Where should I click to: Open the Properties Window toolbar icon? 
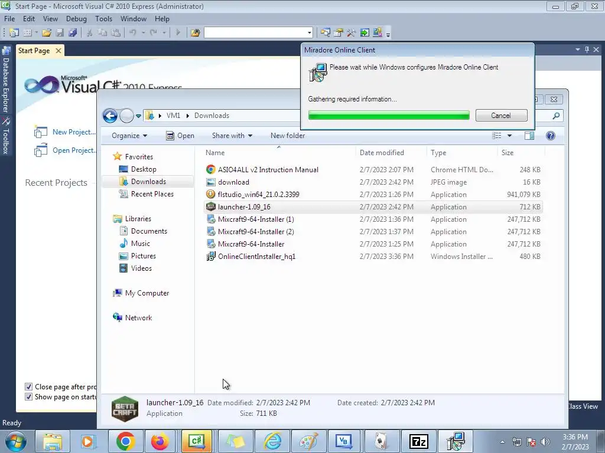pyautogui.click(x=339, y=33)
